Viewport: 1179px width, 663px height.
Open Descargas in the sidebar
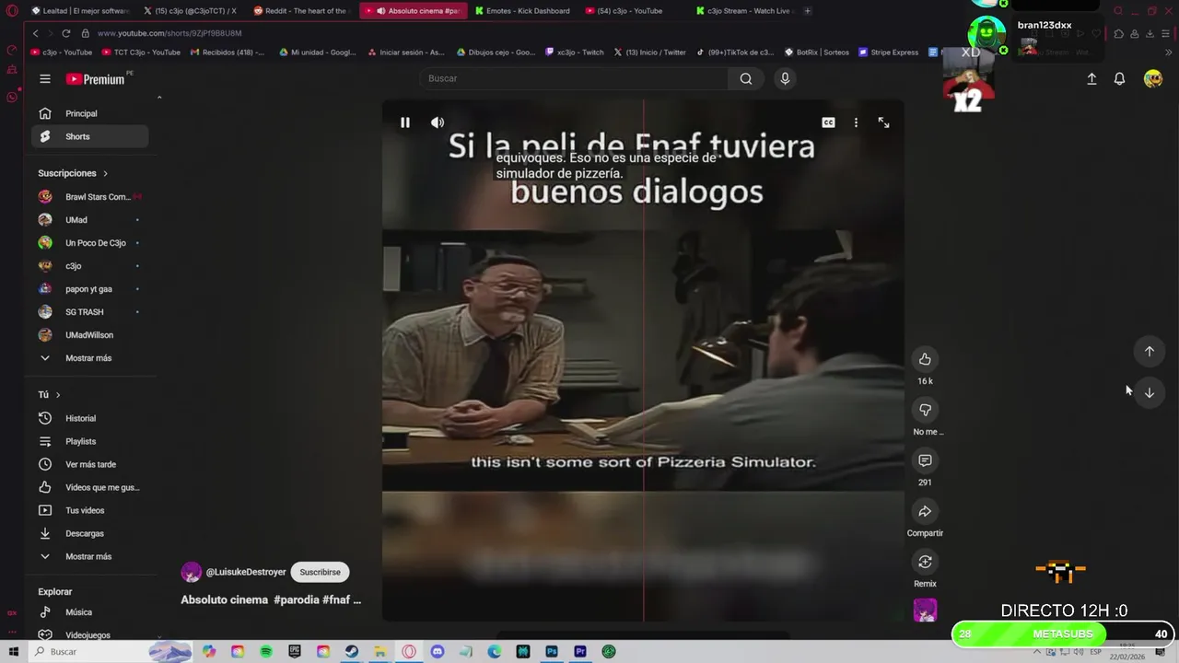89,533
